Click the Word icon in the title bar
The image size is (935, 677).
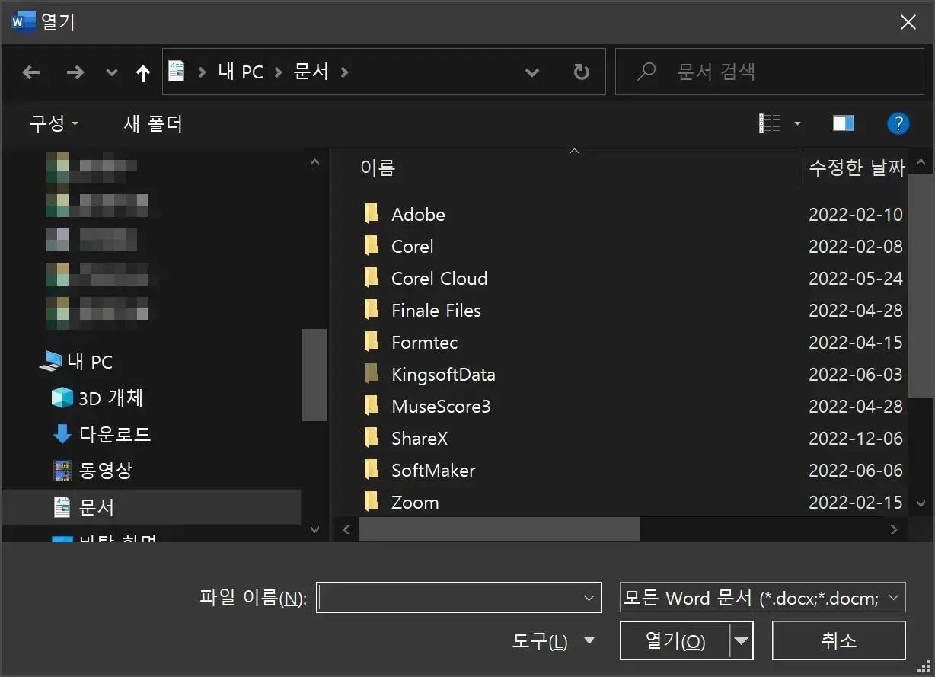coord(22,21)
